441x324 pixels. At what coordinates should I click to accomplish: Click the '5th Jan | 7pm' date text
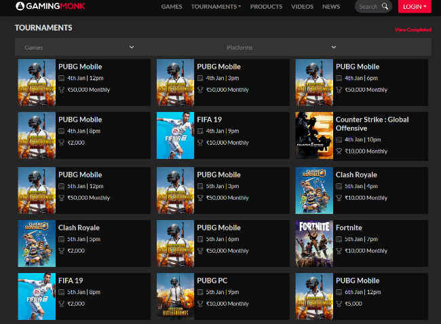tap(361, 239)
